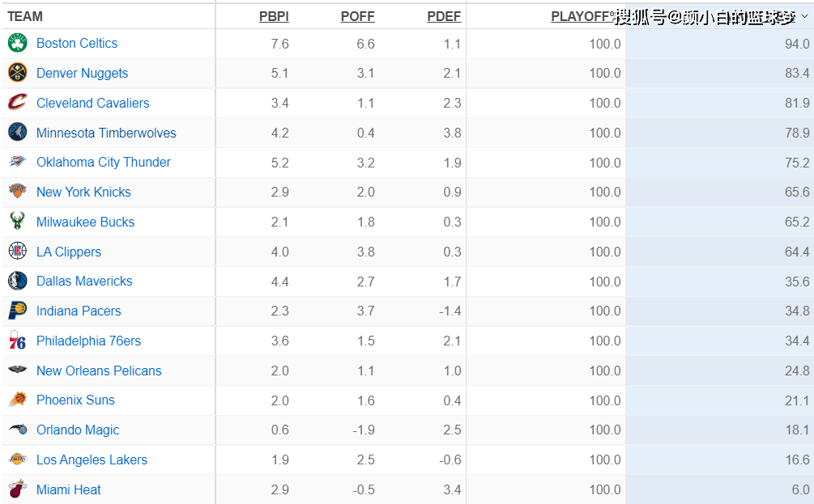Click the Boston Celtics team logo
The width and height of the screenshot is (814, 504).
click(x=18, y=44)
